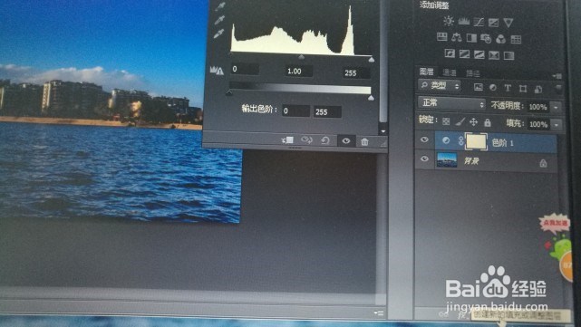Screen dimensions: 581x327
Task: Click the input highlight slider handle
Action: 372,59
